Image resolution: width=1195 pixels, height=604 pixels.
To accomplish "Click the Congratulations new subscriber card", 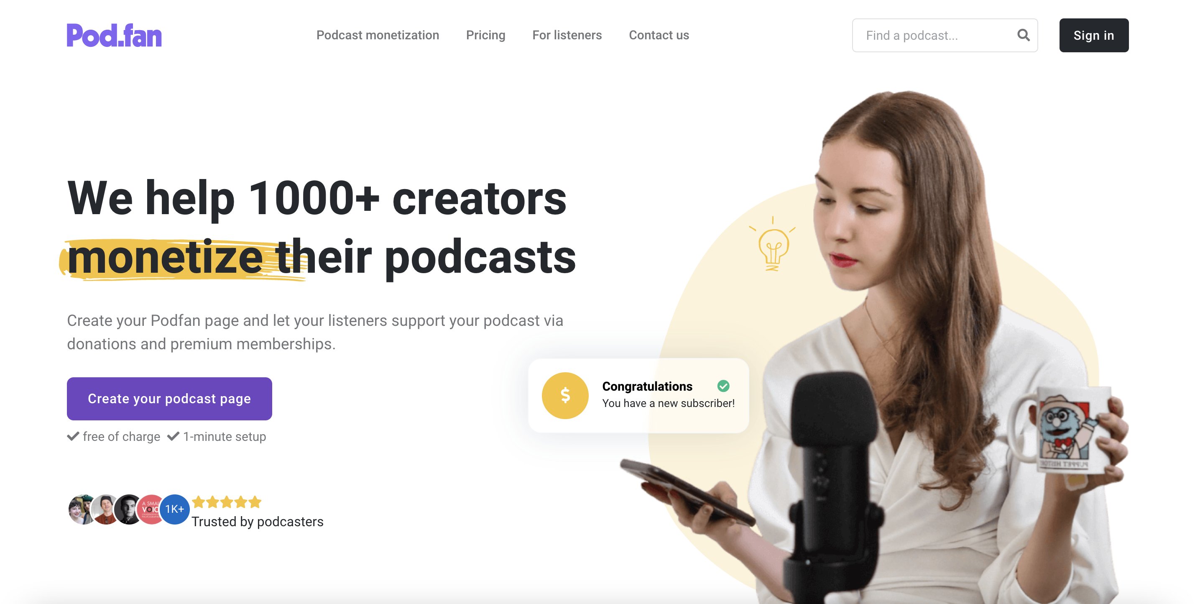I will tap(638, 395).
